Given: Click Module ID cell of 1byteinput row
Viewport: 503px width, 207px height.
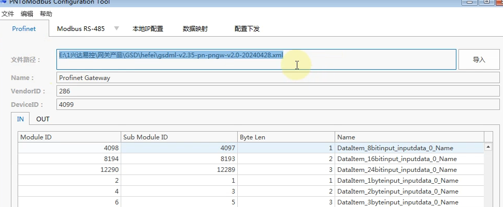Looking at the screenshot, I should click(x=69, y=181).
